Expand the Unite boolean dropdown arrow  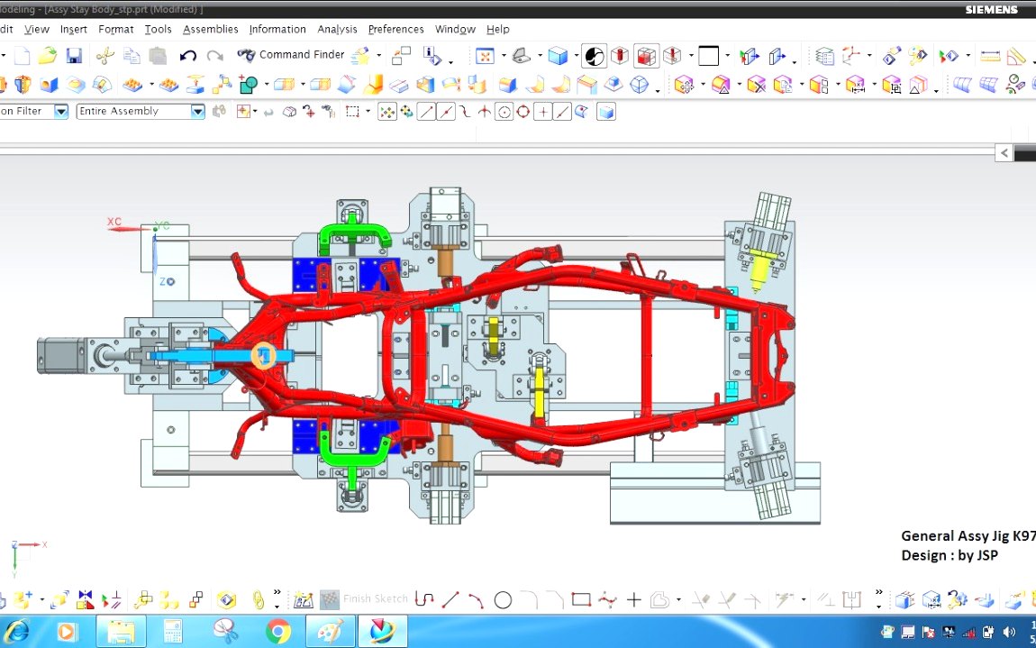pyautogui.click(x=267, y=85)
